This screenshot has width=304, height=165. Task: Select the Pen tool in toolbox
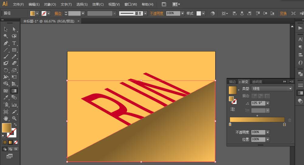point(6,43)
